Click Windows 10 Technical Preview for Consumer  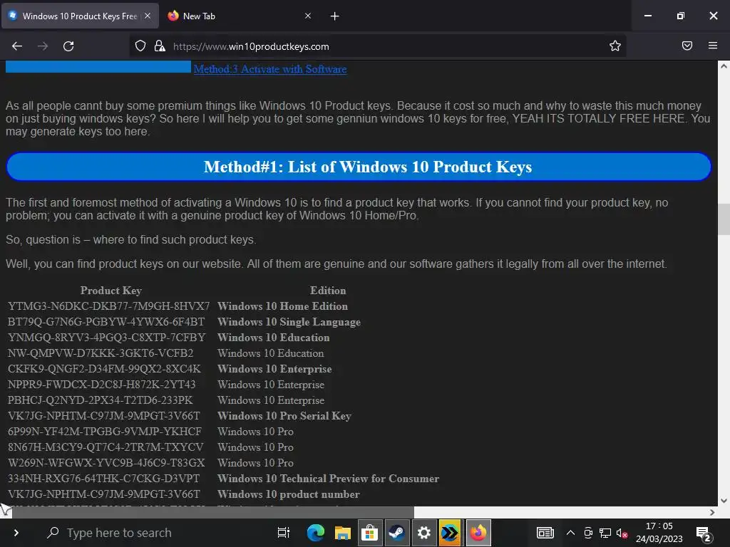click(328, 479)
